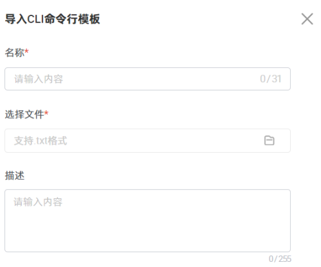Click the dialog title 导入CLI命令行模板
Image resolution: width=321 pixels, height=267 pixels.
point(53,19)
